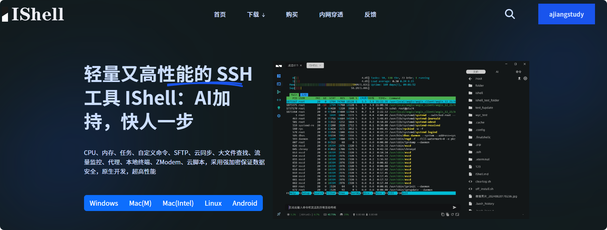Screen dimensions: 607x230
Task: Click the circled plus icon in file panel
Action: tap(525, 78)
